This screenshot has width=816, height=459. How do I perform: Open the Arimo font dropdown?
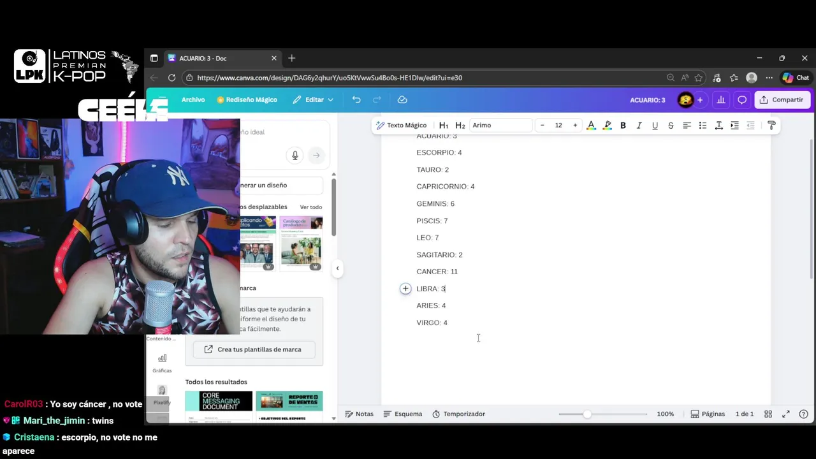point(501,125)
